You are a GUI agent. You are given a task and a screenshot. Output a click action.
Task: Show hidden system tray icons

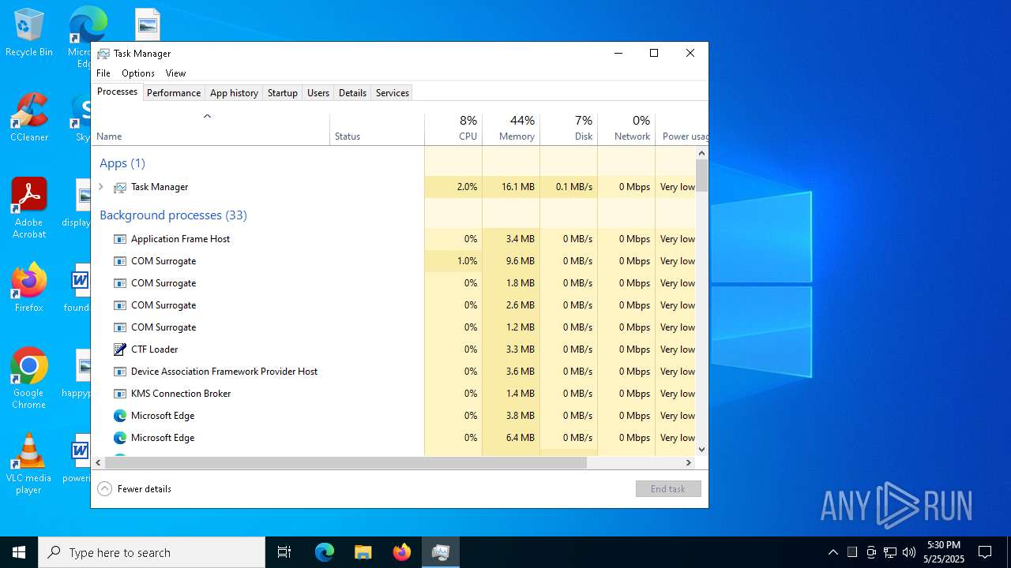[x=833, y=552]
